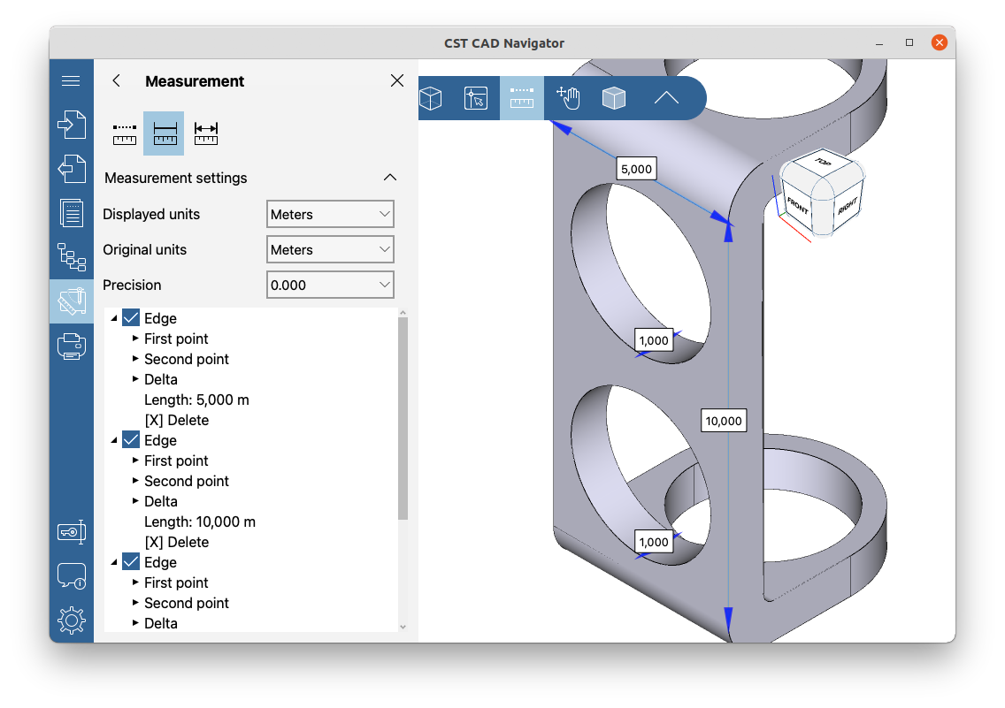Uncheck the Edge with Length 5,000 m
The image size is (1005, 708).
(131, 317)
